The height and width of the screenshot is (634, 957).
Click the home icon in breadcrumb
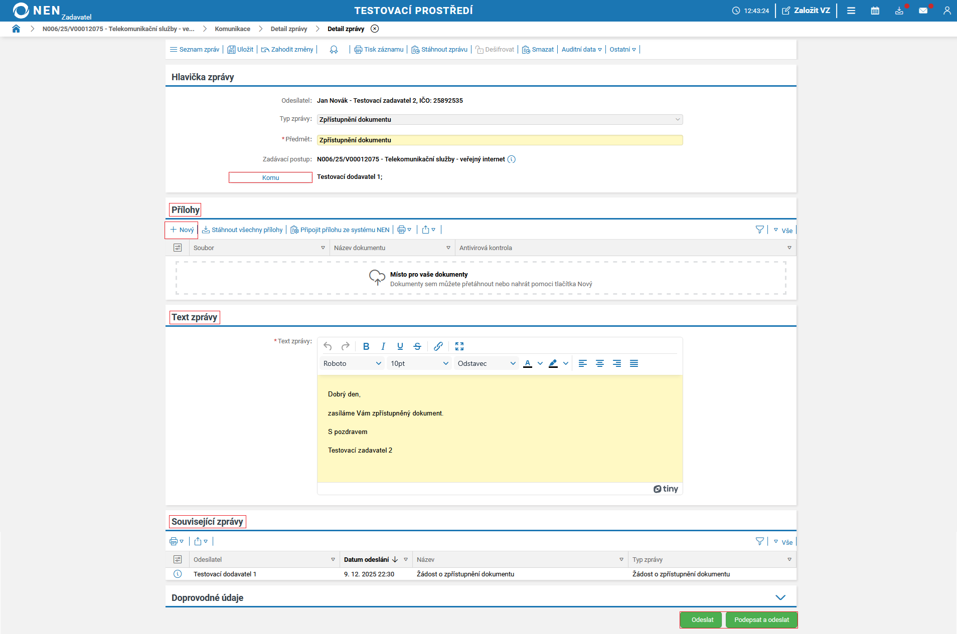point(16,29)
